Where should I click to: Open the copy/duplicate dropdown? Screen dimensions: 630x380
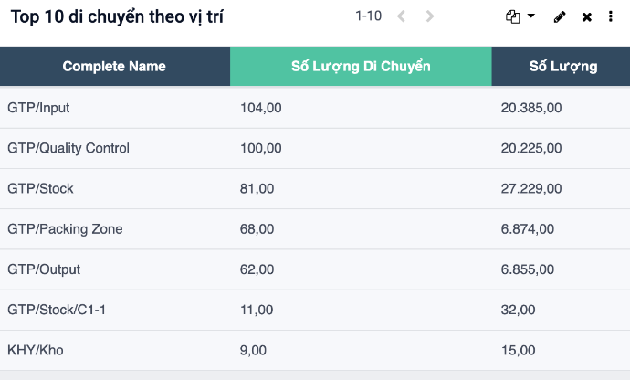(x=520, y=17)
